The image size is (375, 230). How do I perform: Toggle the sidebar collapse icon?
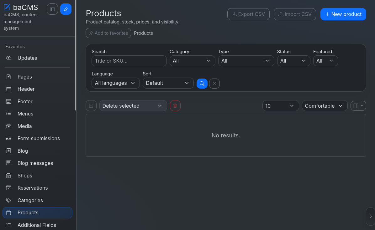(x=52, y=9)
